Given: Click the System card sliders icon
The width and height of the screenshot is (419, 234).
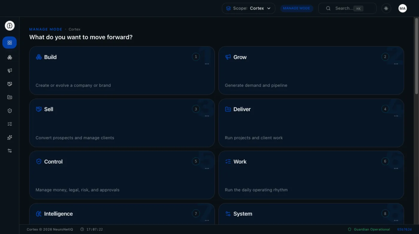Looking at the screenshot, I should [x=228, y=214].
